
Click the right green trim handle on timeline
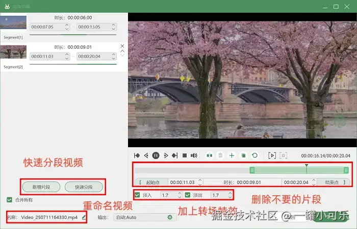[346, 170]
